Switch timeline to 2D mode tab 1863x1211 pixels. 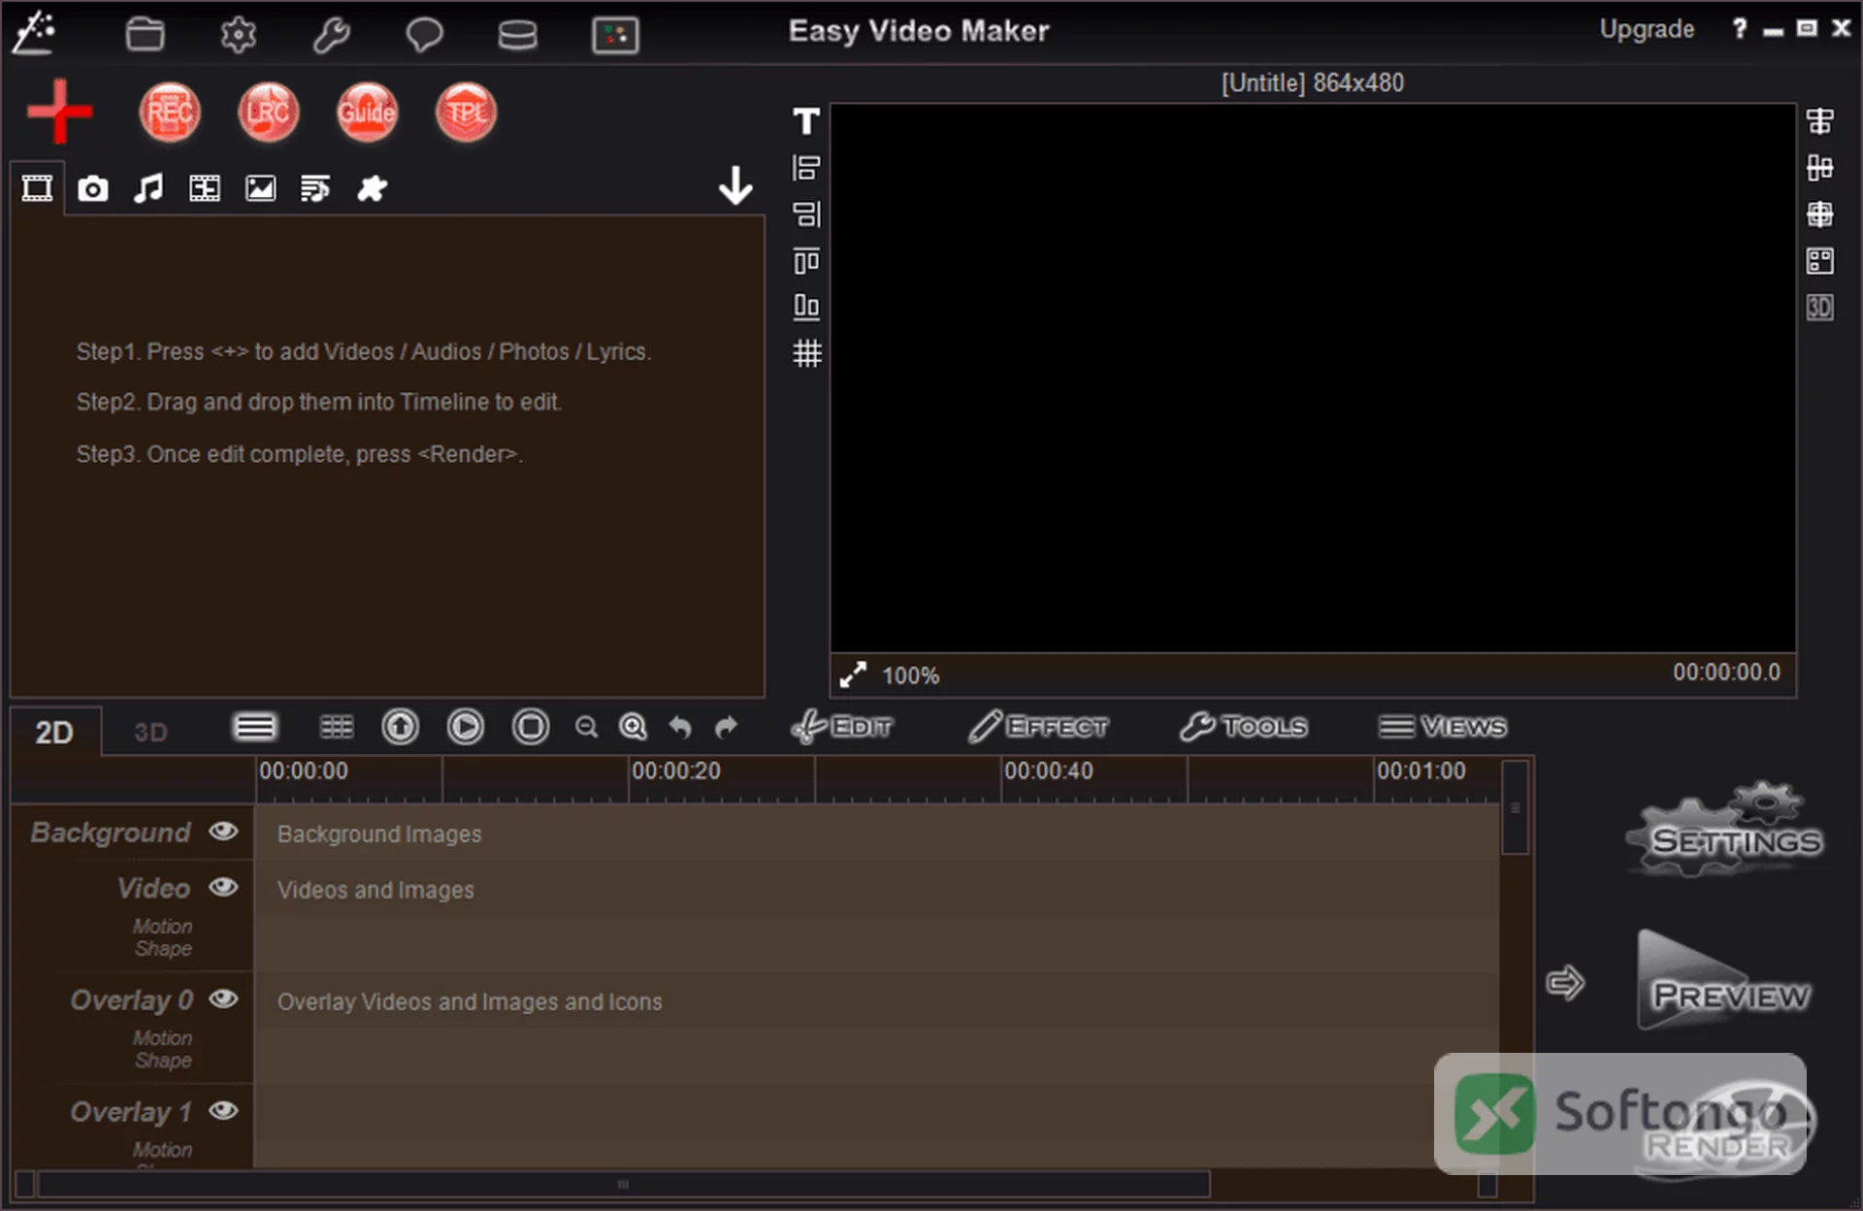point(54,732)
